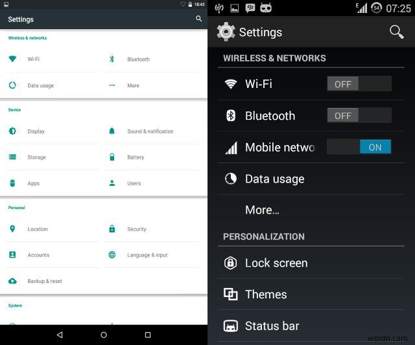
Task: Tap the teal Wi-Fi icon in light Settings
Action: click(12, 59)
